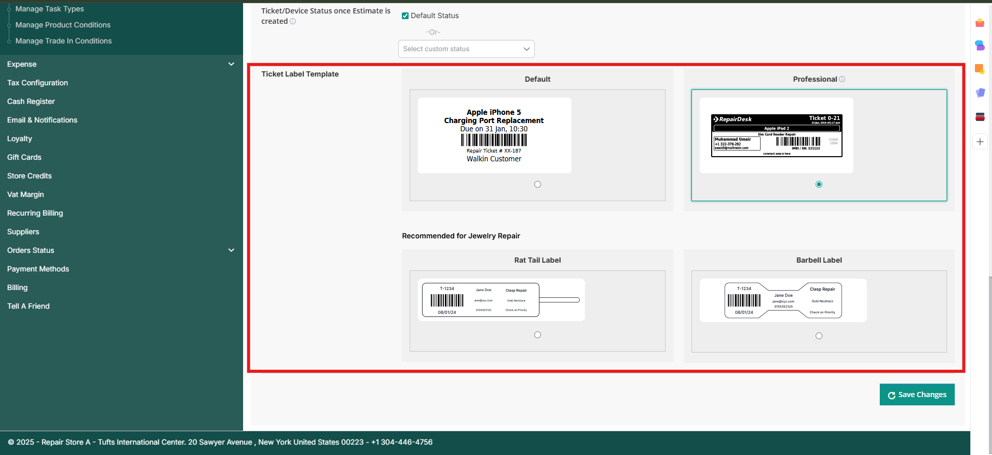Click the Rat Tail Label preview image
Image resolution: width=992 pixels, height=455 pixels.
pos(501,300)
